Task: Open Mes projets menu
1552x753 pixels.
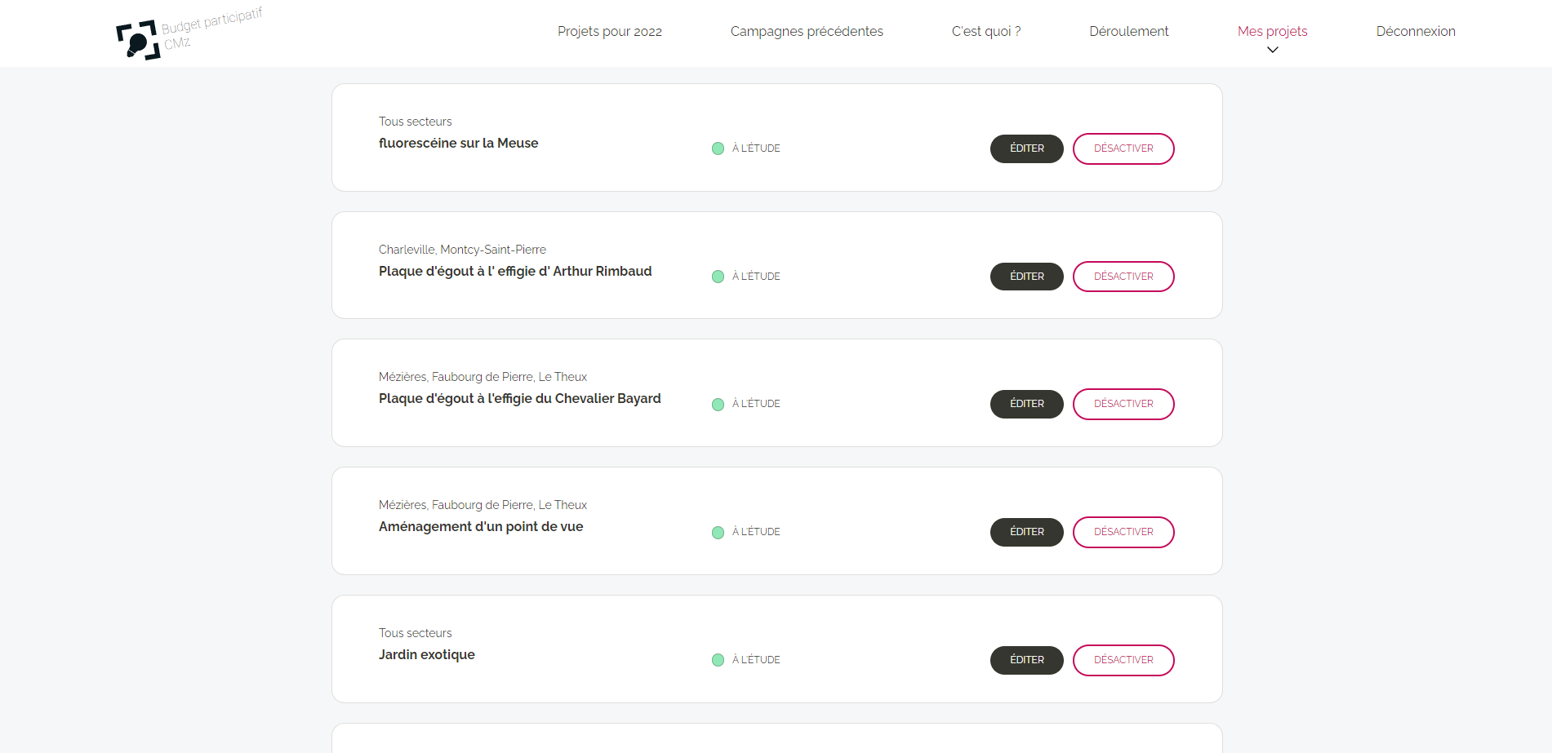Action: [x=1272, y=31]
